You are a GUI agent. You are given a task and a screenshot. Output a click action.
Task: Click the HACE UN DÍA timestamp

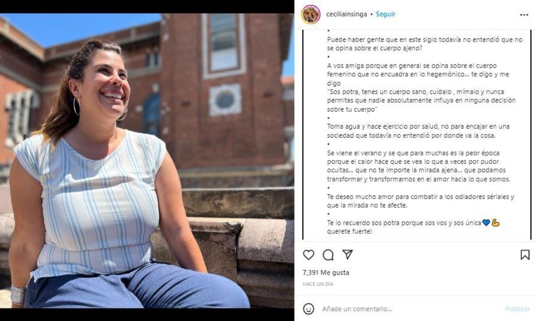pyautogui.click(x=318, y=284)
